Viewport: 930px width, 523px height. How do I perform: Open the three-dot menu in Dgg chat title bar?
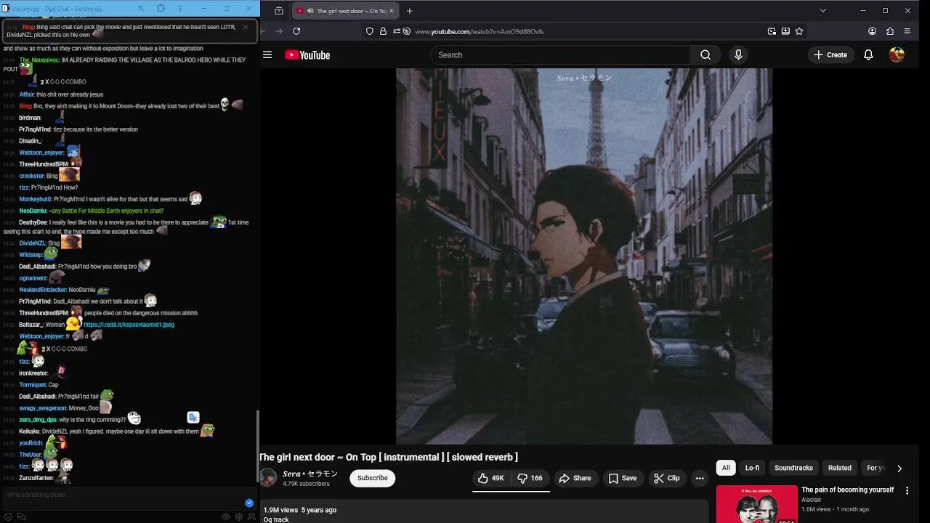[179, 8]
